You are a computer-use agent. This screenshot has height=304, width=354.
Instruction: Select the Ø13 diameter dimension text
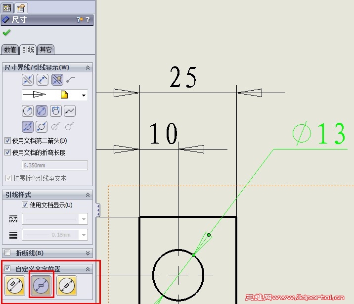[319, 133]
